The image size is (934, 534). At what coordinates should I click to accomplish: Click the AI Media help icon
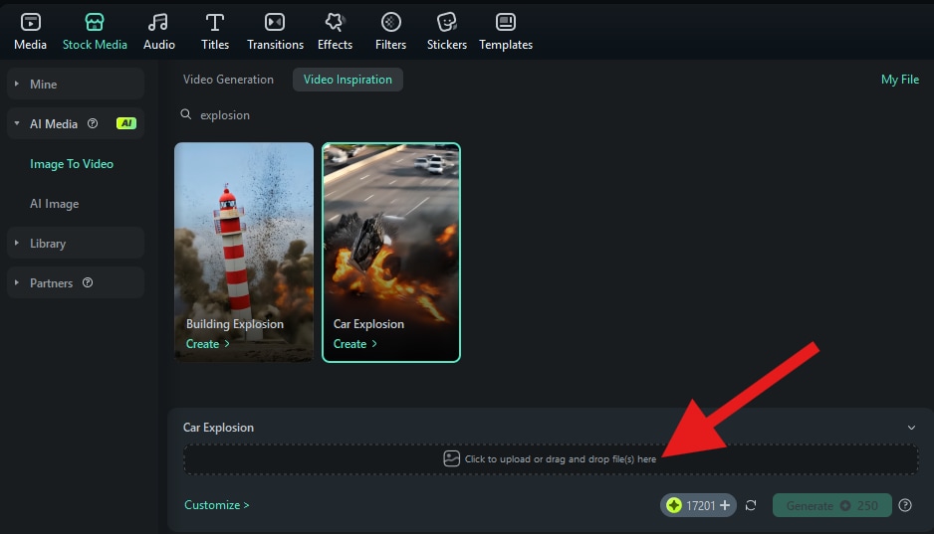coord(93,123)
